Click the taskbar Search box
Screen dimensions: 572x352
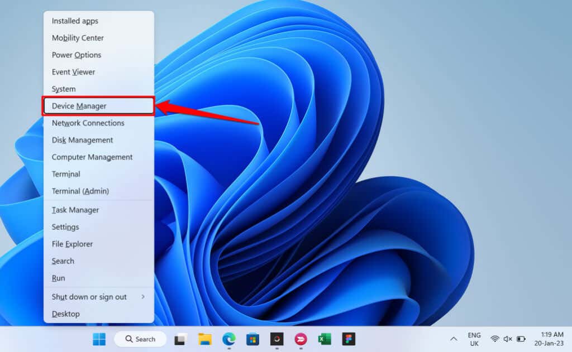pyautogui.click(x=140, y=339)
